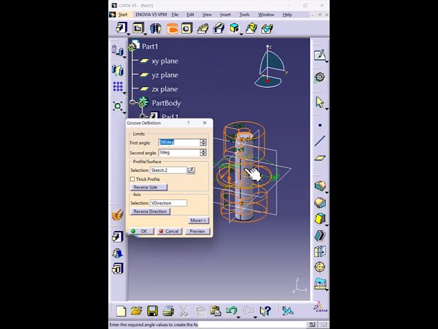This screenshot has width=438, height=329.
Task: Select the Pocket tool
Action: [138, 28]
